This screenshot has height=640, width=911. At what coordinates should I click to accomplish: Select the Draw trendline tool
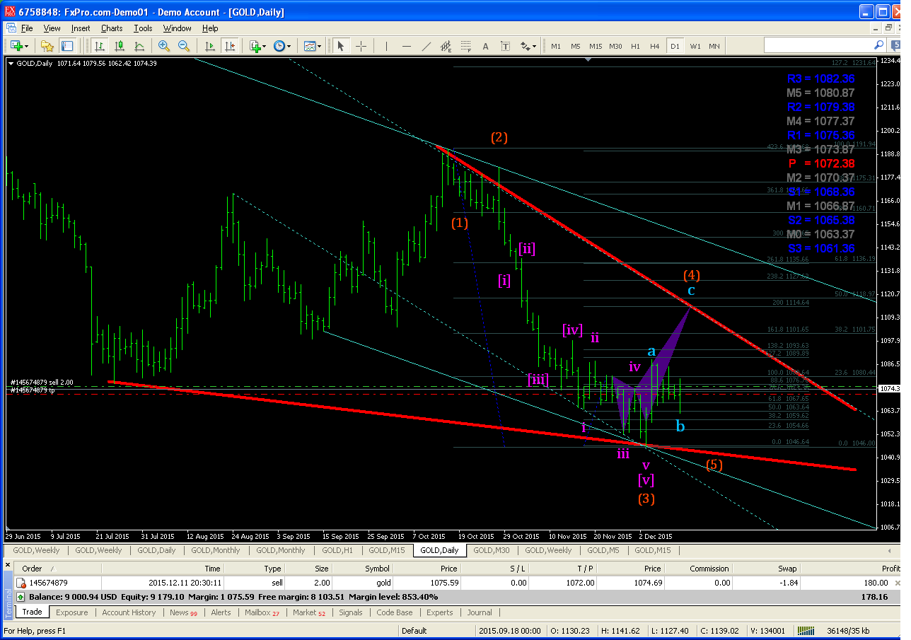pyautogui.click(x=426, y=46)
